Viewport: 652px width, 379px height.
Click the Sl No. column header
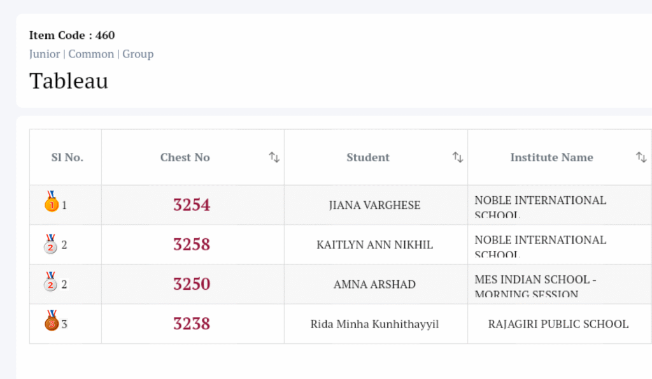(x=67, y=157)
